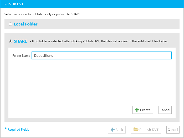Click the publish option instruction text
The width and height of the screenshot is (184, 138).
coord(43,14)
